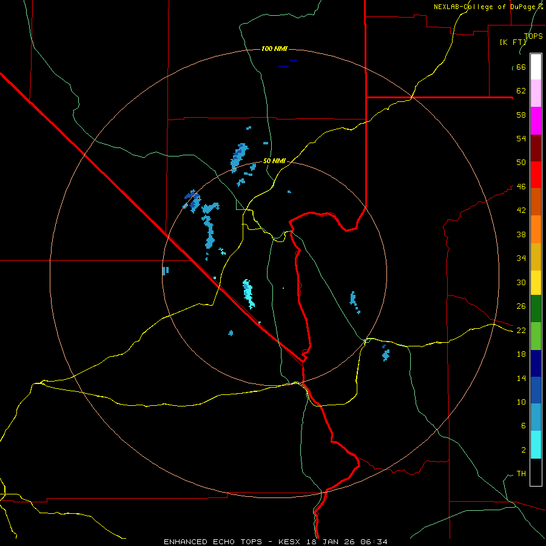Click the '38' legend value

[521, 234]
